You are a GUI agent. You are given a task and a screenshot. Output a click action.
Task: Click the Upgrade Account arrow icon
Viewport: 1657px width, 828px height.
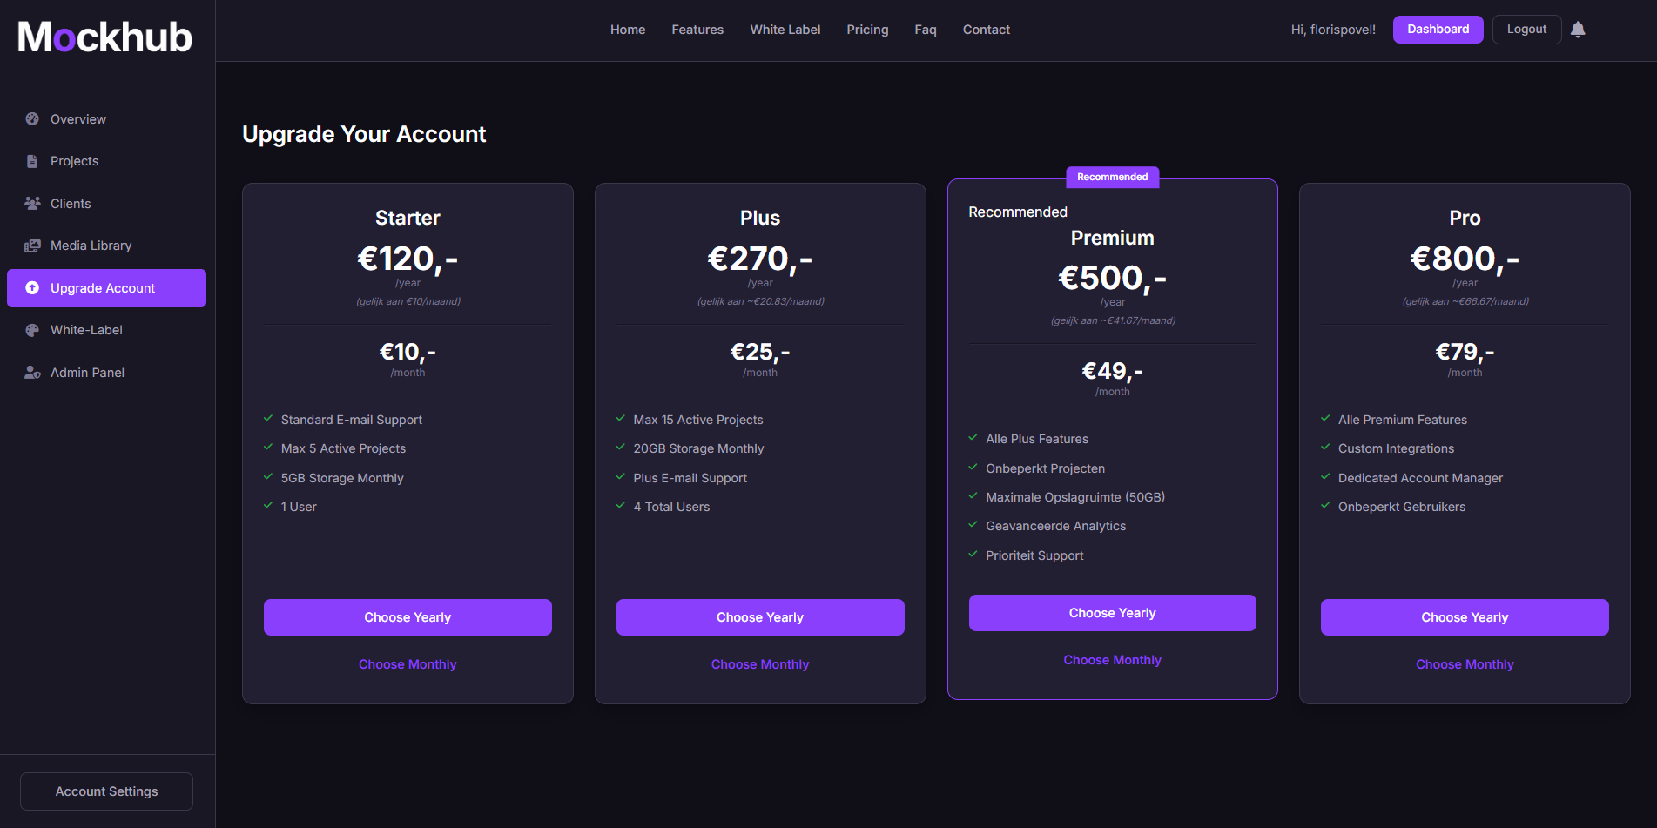click(32, 287)
